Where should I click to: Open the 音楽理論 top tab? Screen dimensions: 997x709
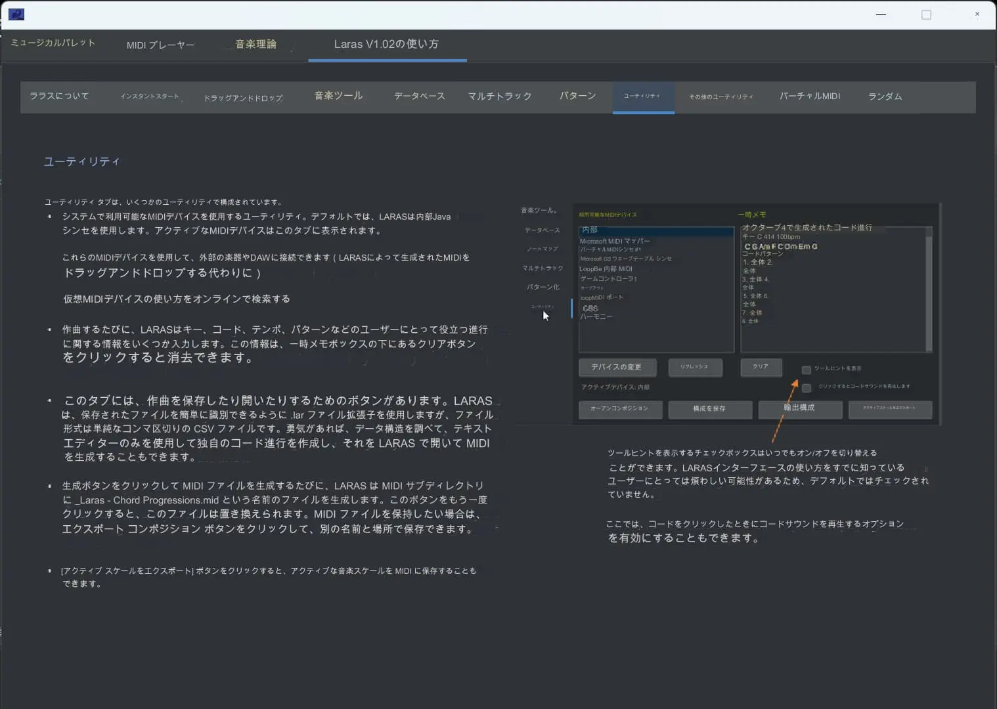tap(255, 44)
